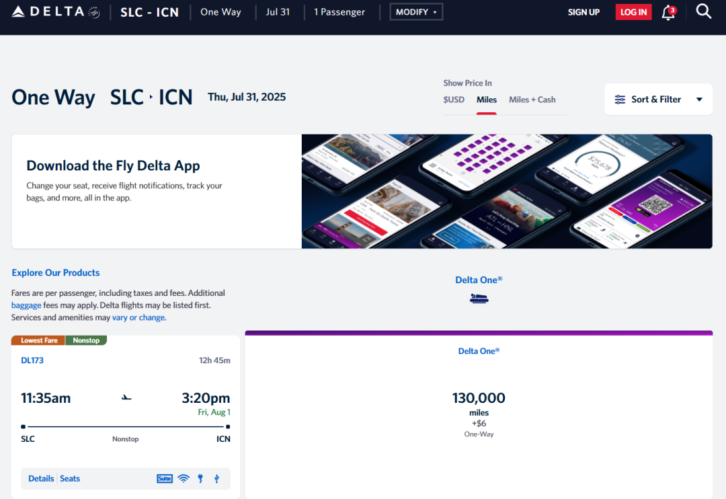The image size is (726, 499).
Task: Click the Fly Delta App banner image
Action: point(507,192)
